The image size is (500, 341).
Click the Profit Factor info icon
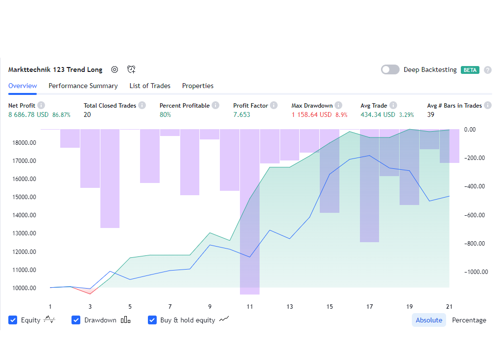pos(274,105)
